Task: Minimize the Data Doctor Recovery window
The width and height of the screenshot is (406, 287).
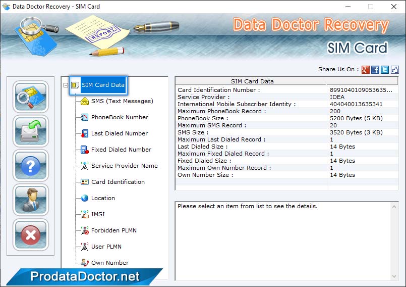Action: click(x=347, y=7)
